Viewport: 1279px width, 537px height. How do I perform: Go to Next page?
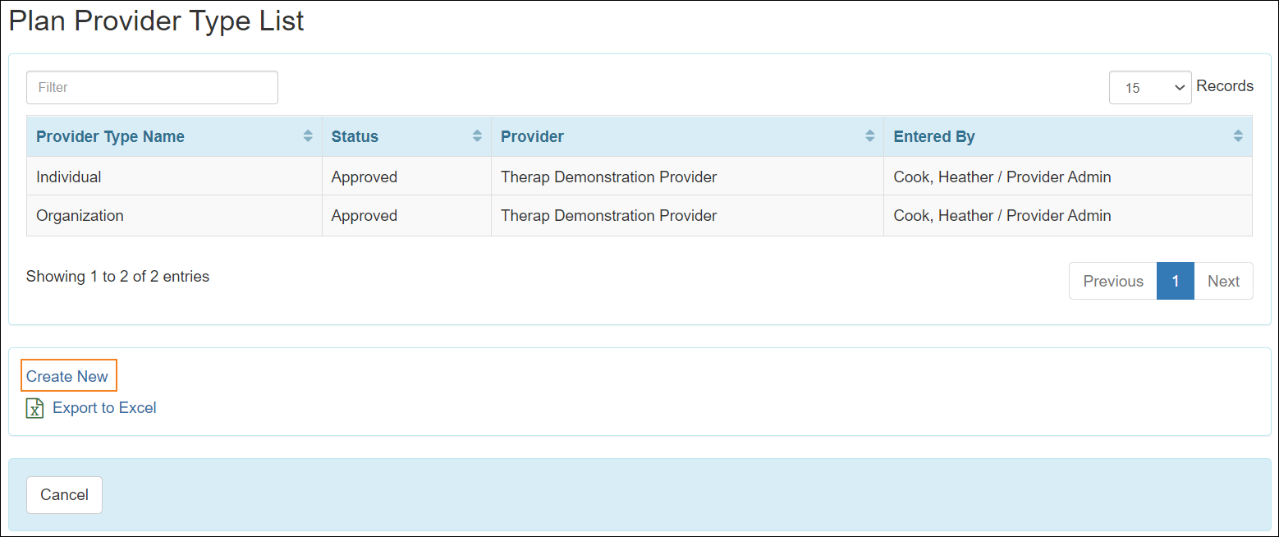click(x=1223, y=281)
